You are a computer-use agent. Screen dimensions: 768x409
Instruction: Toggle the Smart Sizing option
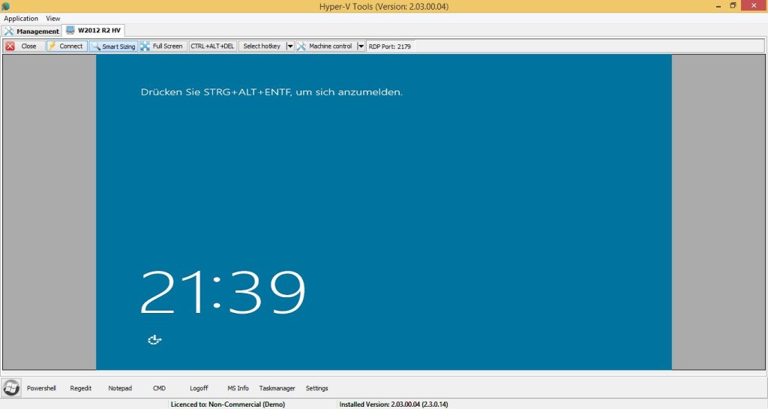(x=113, y=47)
